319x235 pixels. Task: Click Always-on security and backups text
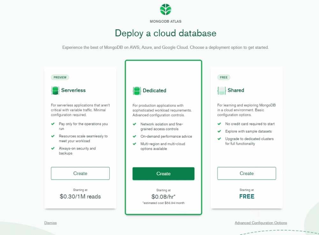[x=77, y=151]
